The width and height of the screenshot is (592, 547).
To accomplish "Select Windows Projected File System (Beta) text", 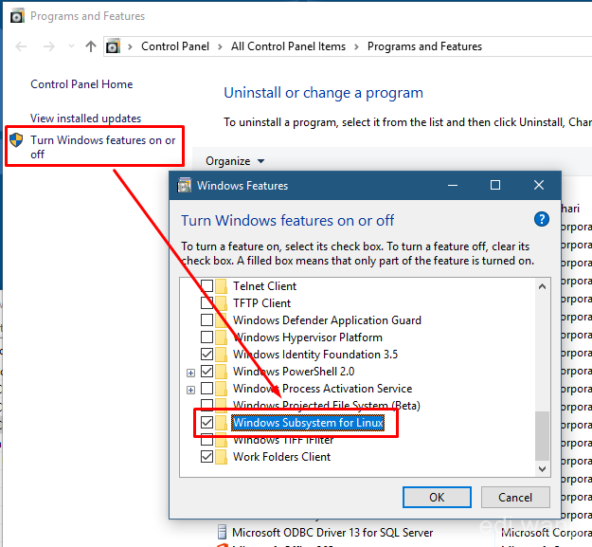I will coord(327,406).
